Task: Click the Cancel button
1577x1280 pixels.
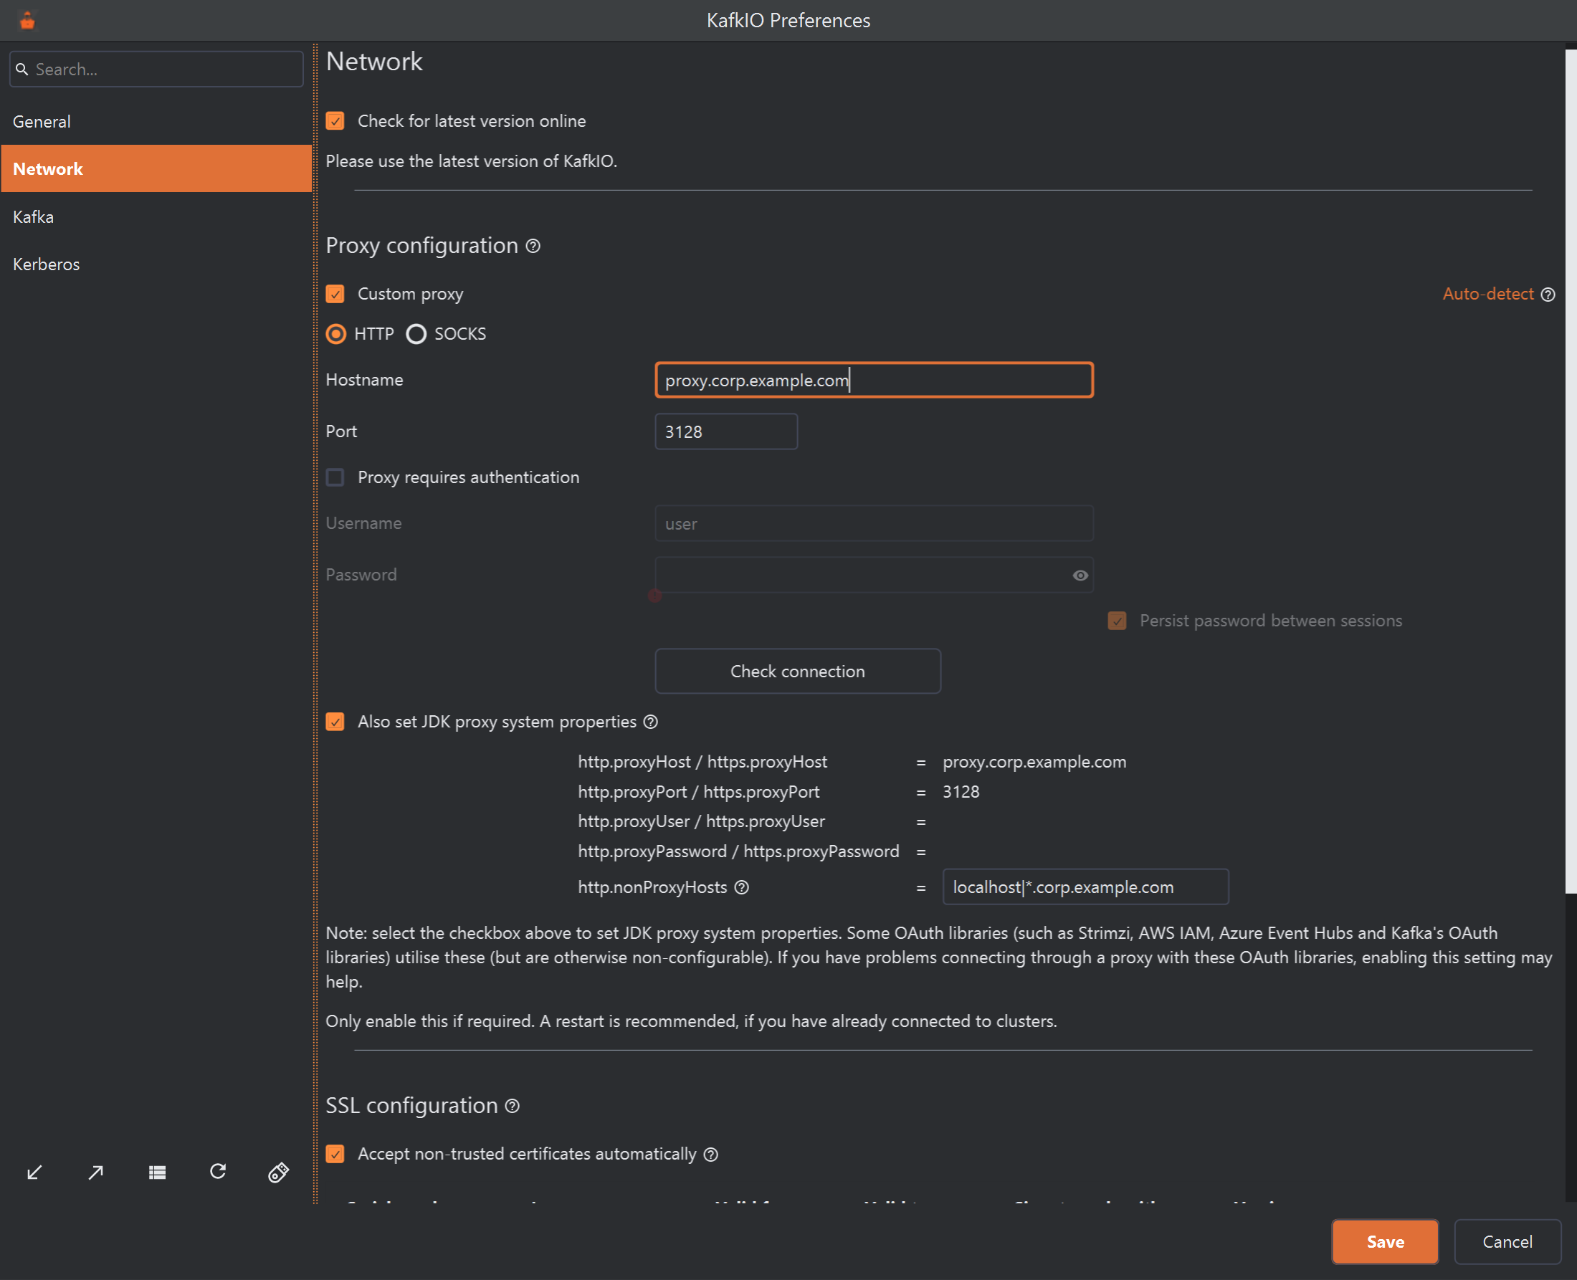Action: click(1507, 1242)
